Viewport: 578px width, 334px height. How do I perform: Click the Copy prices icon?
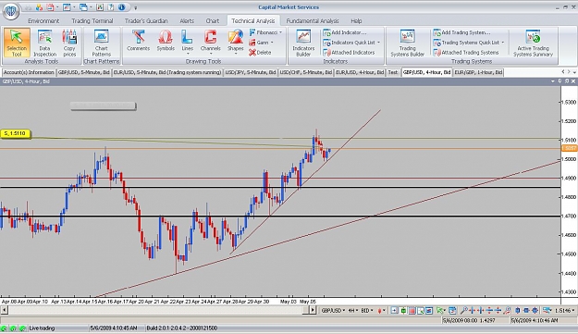pos(69,43)
